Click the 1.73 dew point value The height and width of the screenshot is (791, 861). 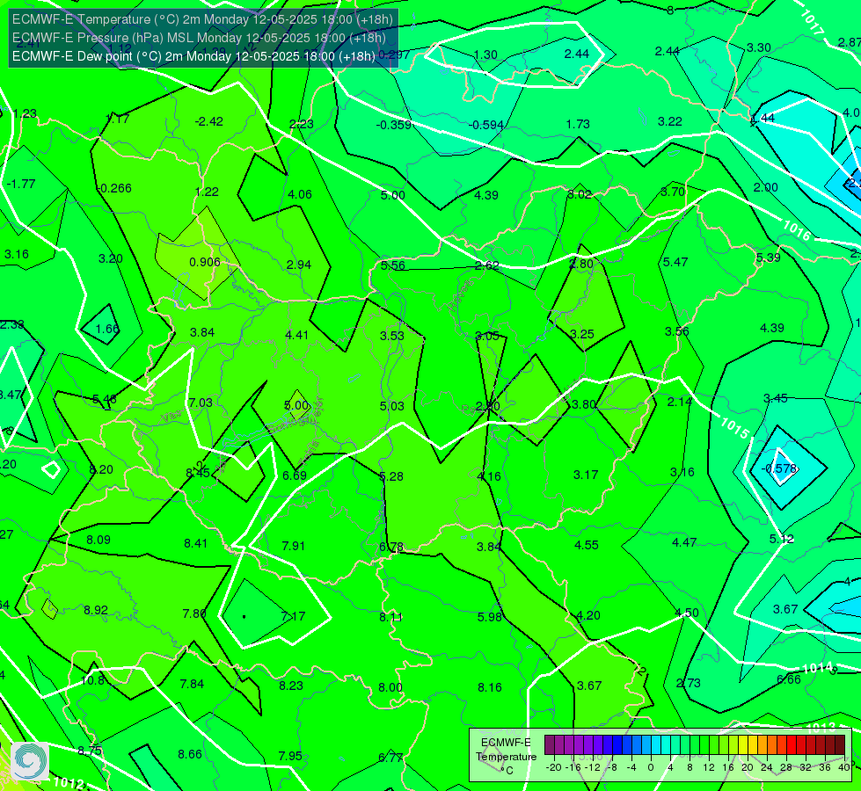tap(578, 124)
